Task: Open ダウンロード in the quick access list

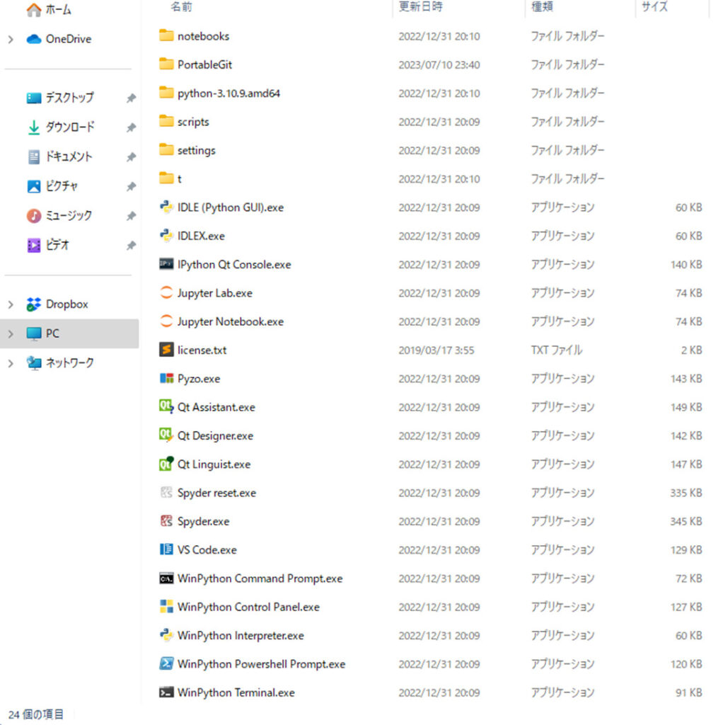Action: (69, 127)
